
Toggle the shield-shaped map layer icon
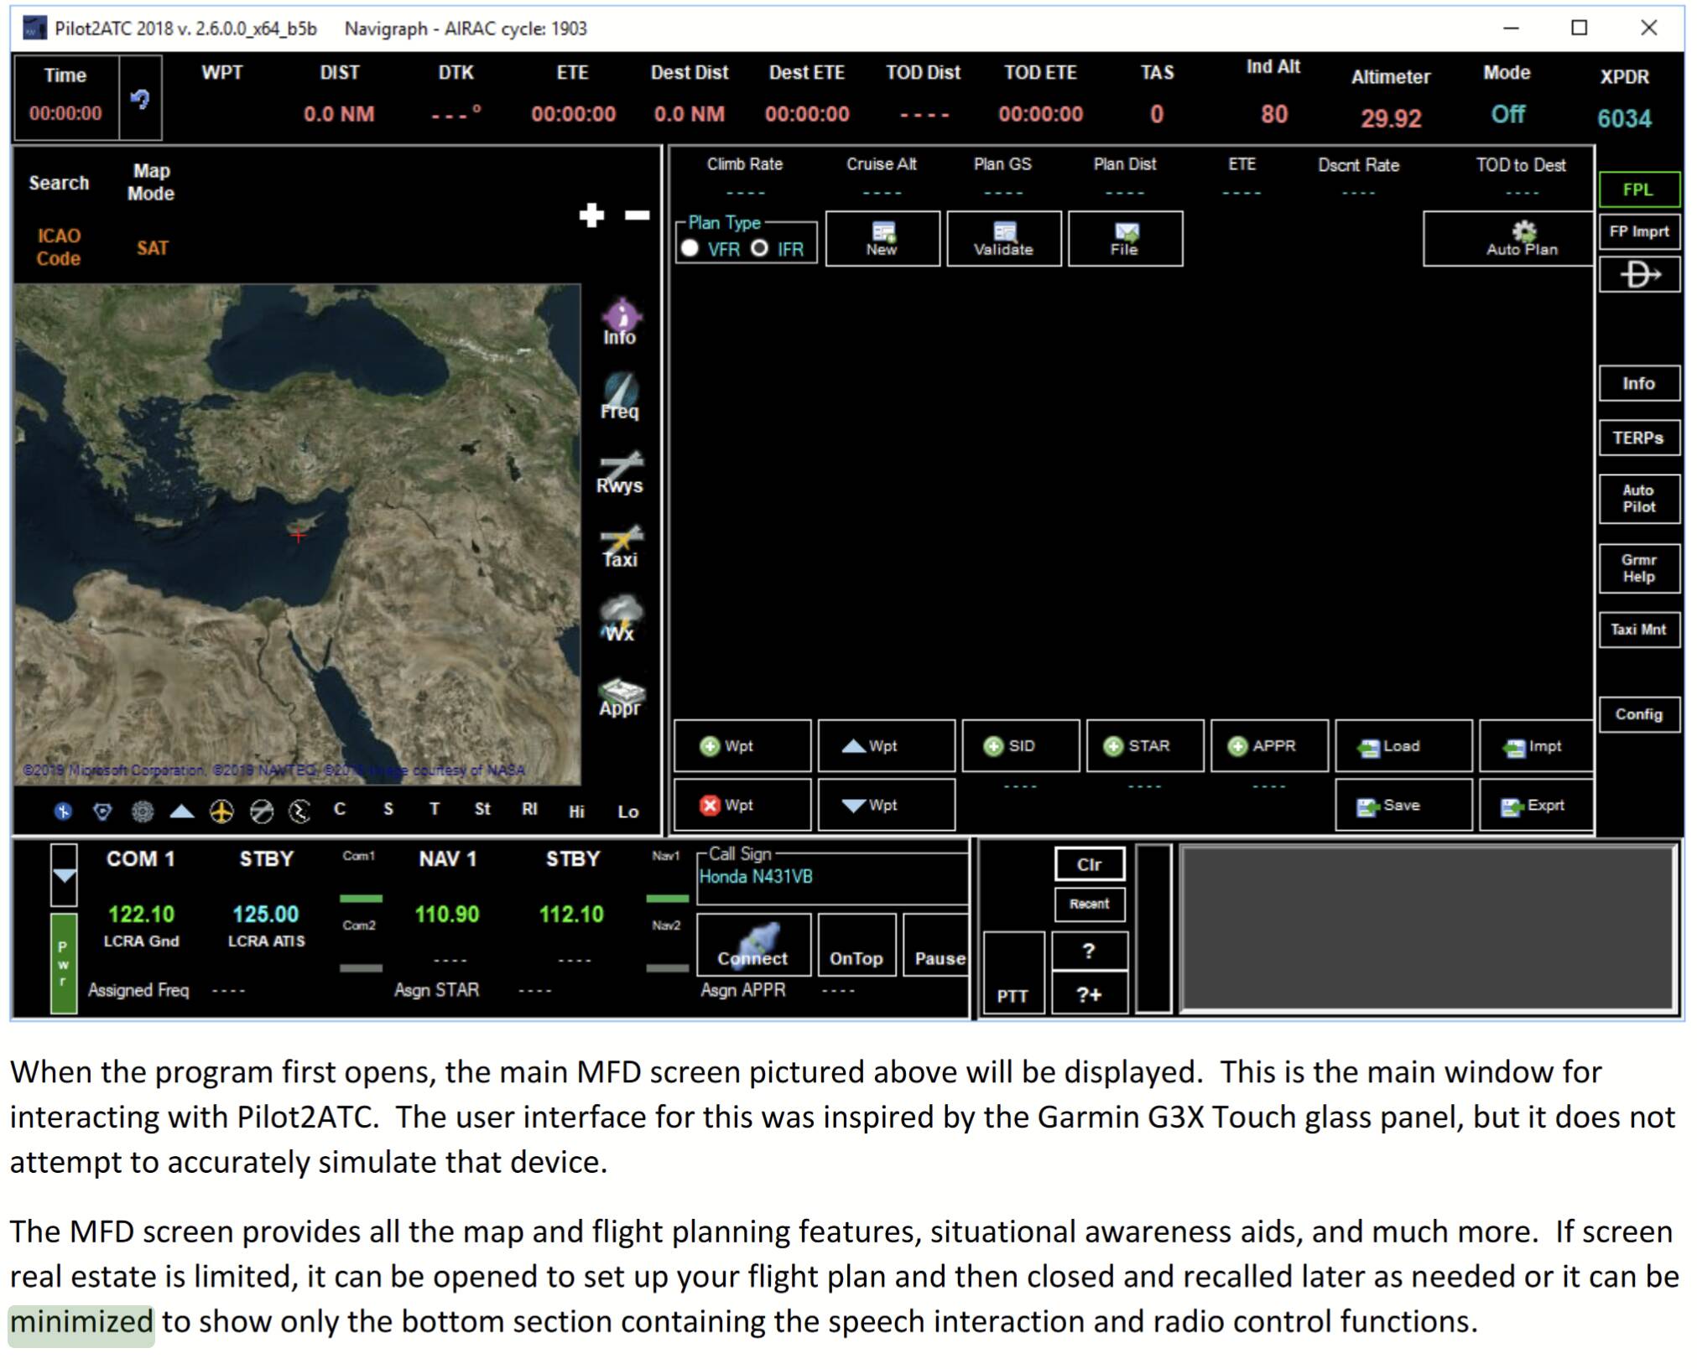[102, 811]
